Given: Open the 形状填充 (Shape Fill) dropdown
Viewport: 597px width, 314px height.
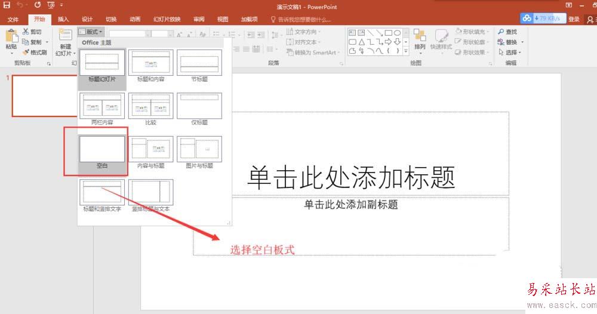Looking at the screenshot, I should click(x=472, y=32).
